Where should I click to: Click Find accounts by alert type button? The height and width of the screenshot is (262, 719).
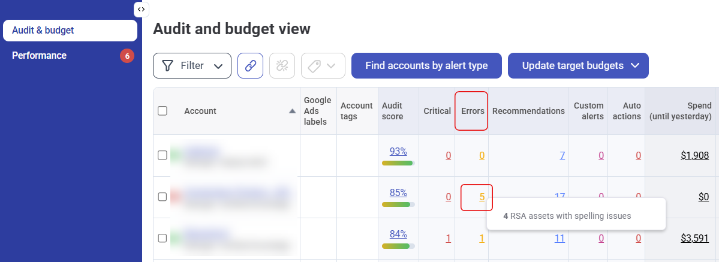point(426,66)
